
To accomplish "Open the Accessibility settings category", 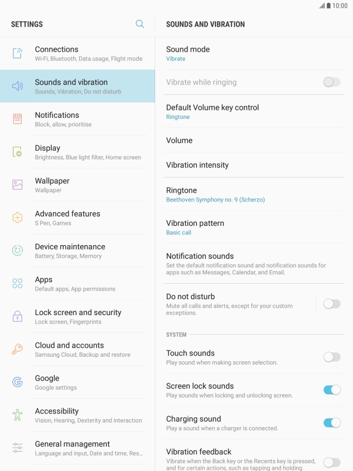I will (77, 415).
